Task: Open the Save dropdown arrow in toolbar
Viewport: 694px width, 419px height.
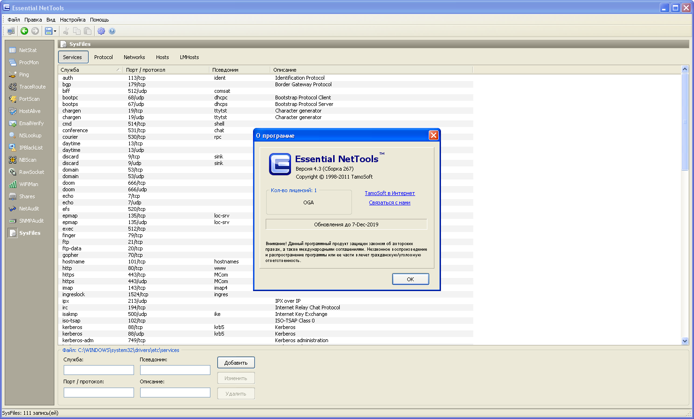Action: click(55, 31)
